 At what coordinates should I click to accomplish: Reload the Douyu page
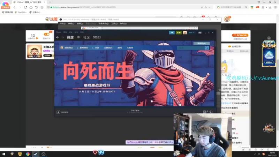[25, 7]
